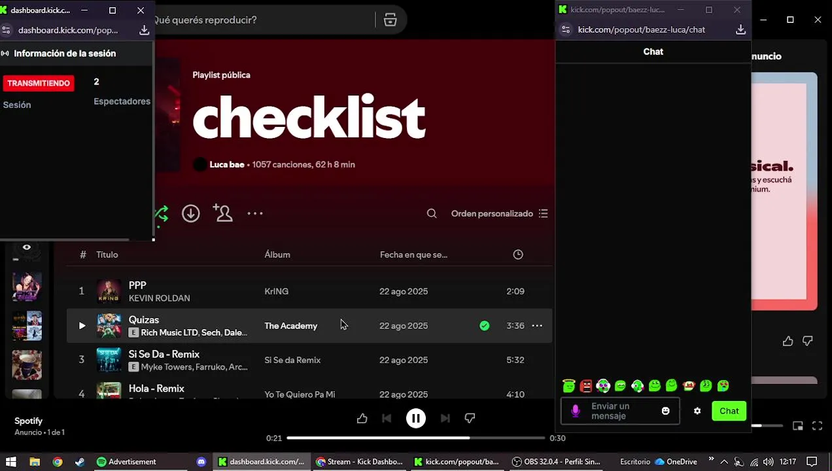
Task: Insert the red angry Kick emote
Action: [x=586, y=386]
